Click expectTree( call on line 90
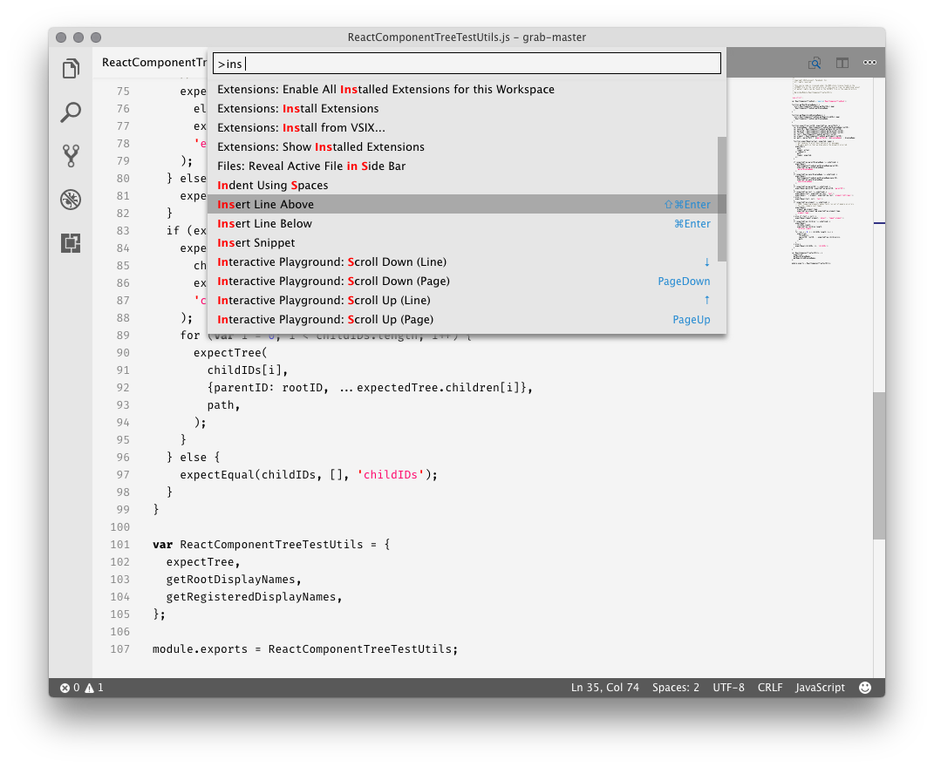Image resolution: width=934 pixels, height=767 pixels. pos(230,352)
